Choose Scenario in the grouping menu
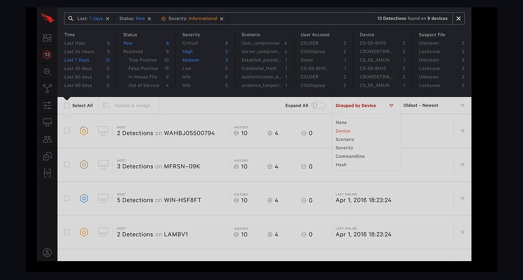 point(345,139)
